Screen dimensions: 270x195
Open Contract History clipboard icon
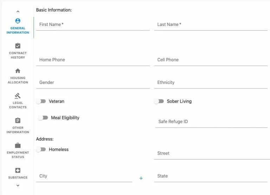[x=18, y=46]
